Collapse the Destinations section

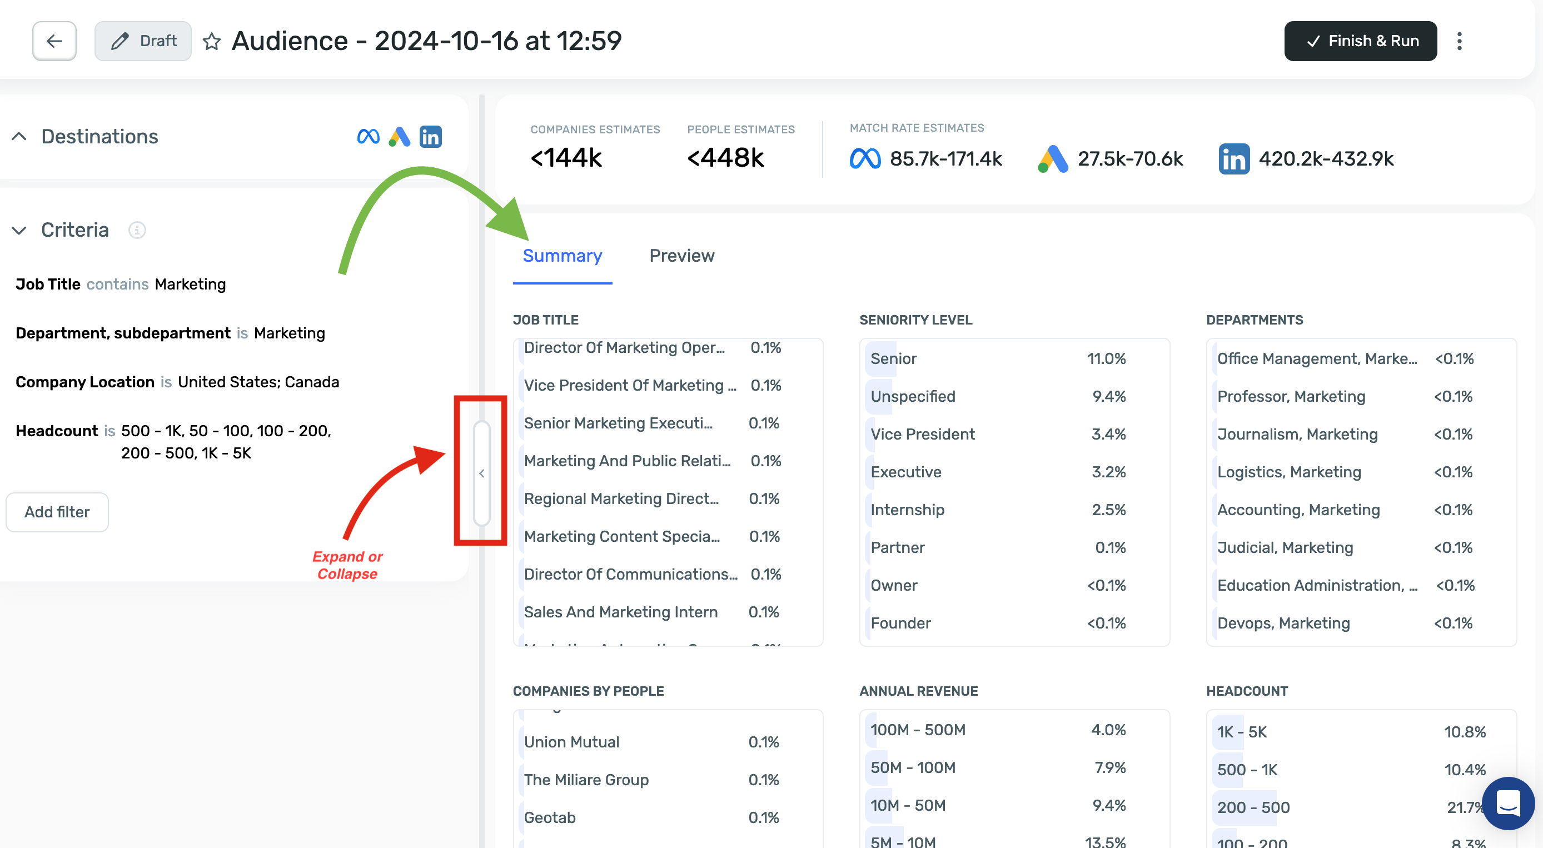(19, 137)
